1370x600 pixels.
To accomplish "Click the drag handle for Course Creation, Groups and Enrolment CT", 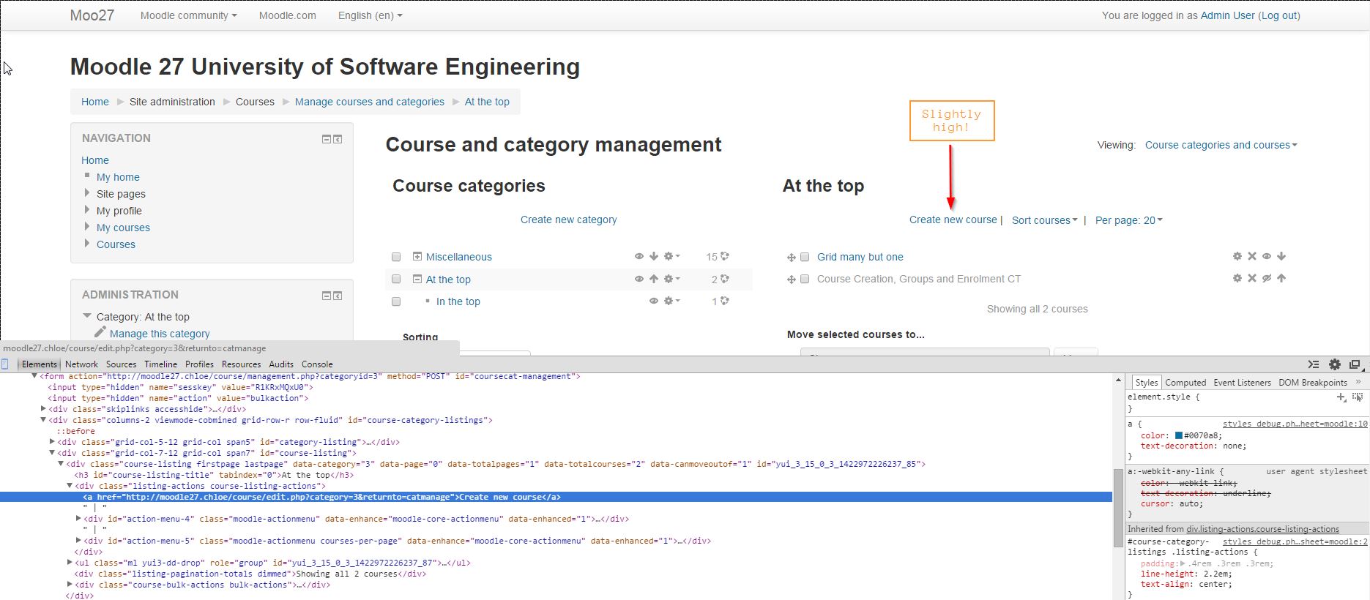I will (792, 280).
